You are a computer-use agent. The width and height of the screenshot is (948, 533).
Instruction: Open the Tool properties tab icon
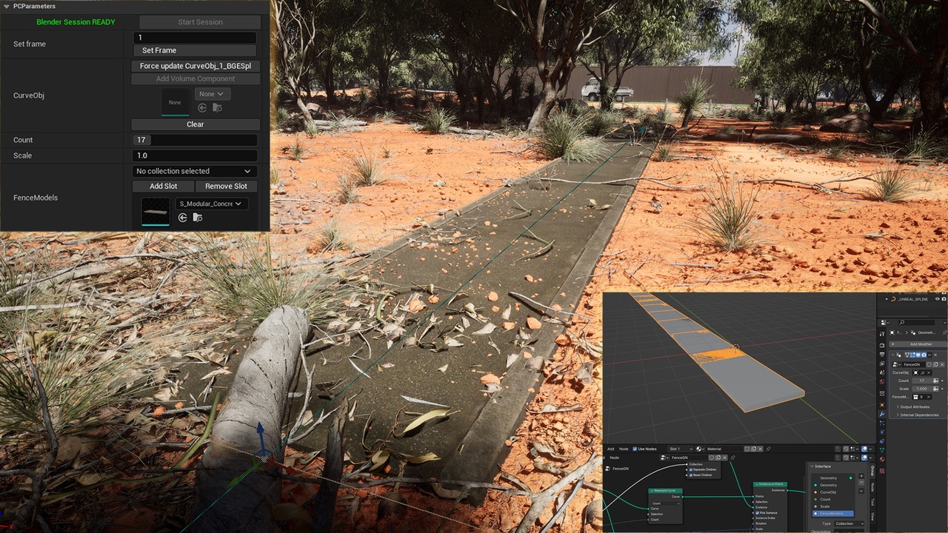[882, 334]
